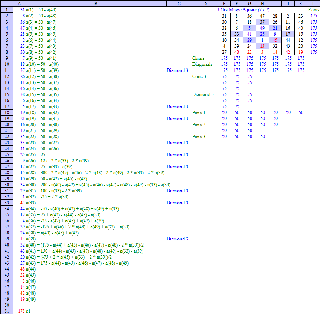321x315 pixels.
Task: Select formula 'a(10) = 50 - a(40)'
Action: point(43,64)
